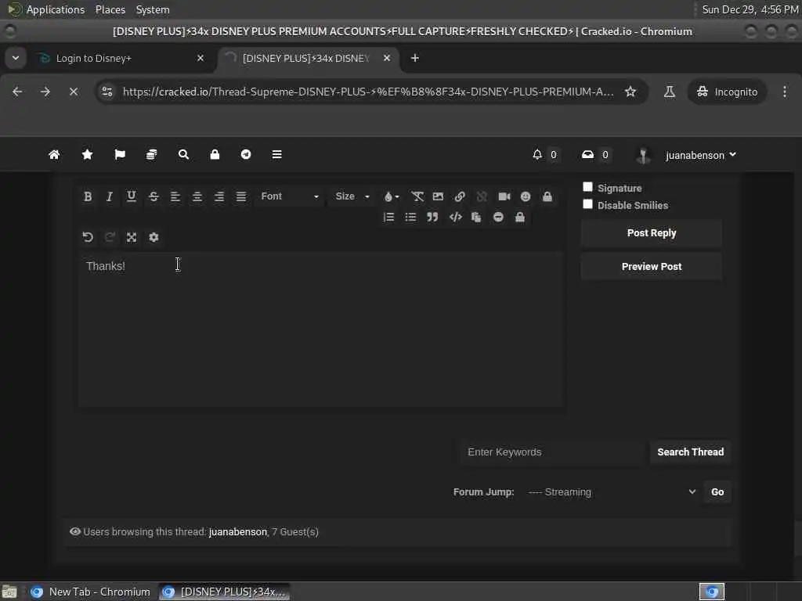Image resolution: width=802 pixels, height=601 pixels.
Task: Apply strikethrough formatting in the editor
Action: tap(154, 196)
